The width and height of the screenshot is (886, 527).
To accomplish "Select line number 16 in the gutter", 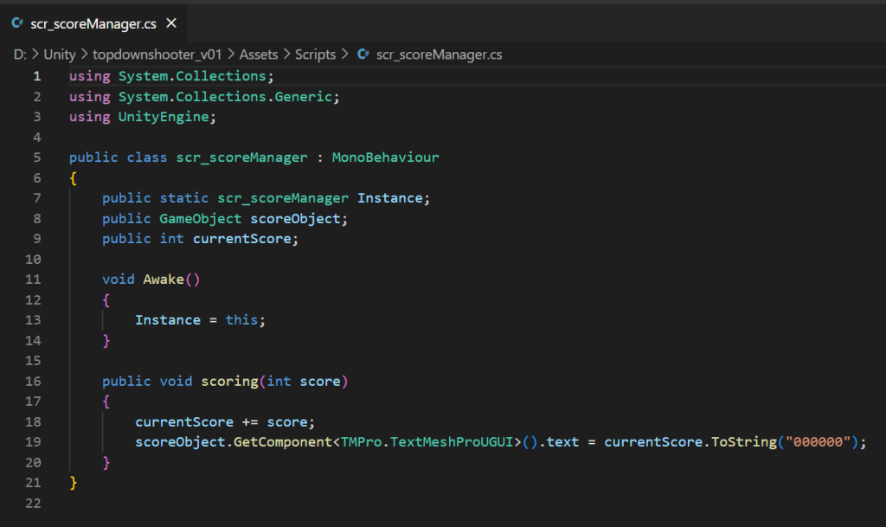I will click(34, 381).
